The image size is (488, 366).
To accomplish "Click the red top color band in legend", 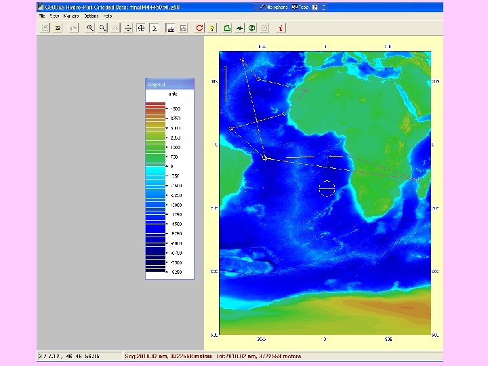I will (x=155, y=105).
